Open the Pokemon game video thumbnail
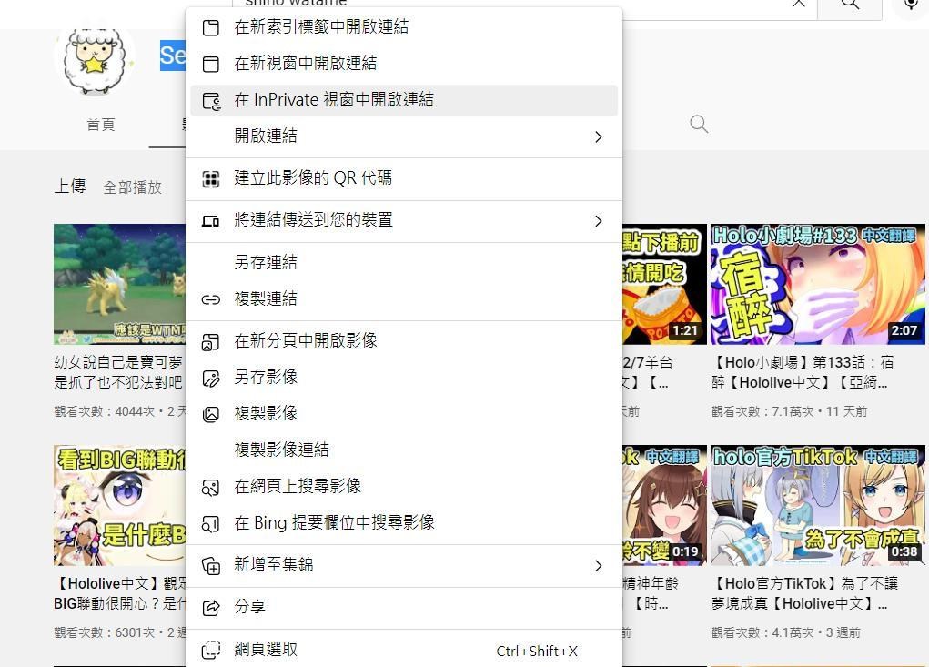This screenshot has width=929, height=667. [119, 284]
